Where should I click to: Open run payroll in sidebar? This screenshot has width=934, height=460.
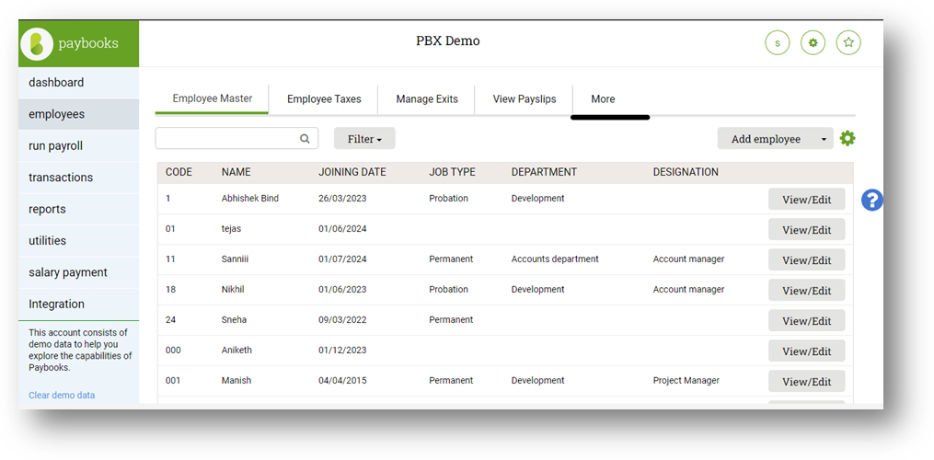(78, 146)
